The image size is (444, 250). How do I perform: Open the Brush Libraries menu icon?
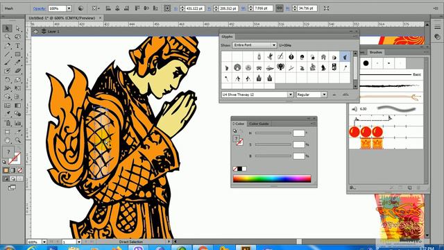tap(352, 187)
